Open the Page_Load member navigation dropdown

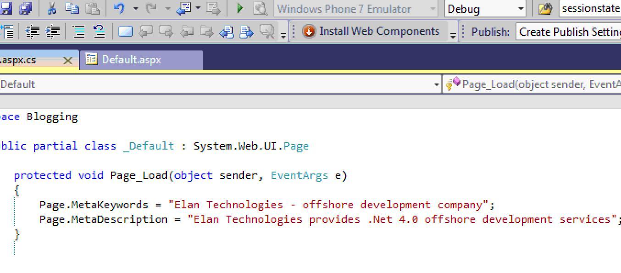532,84
